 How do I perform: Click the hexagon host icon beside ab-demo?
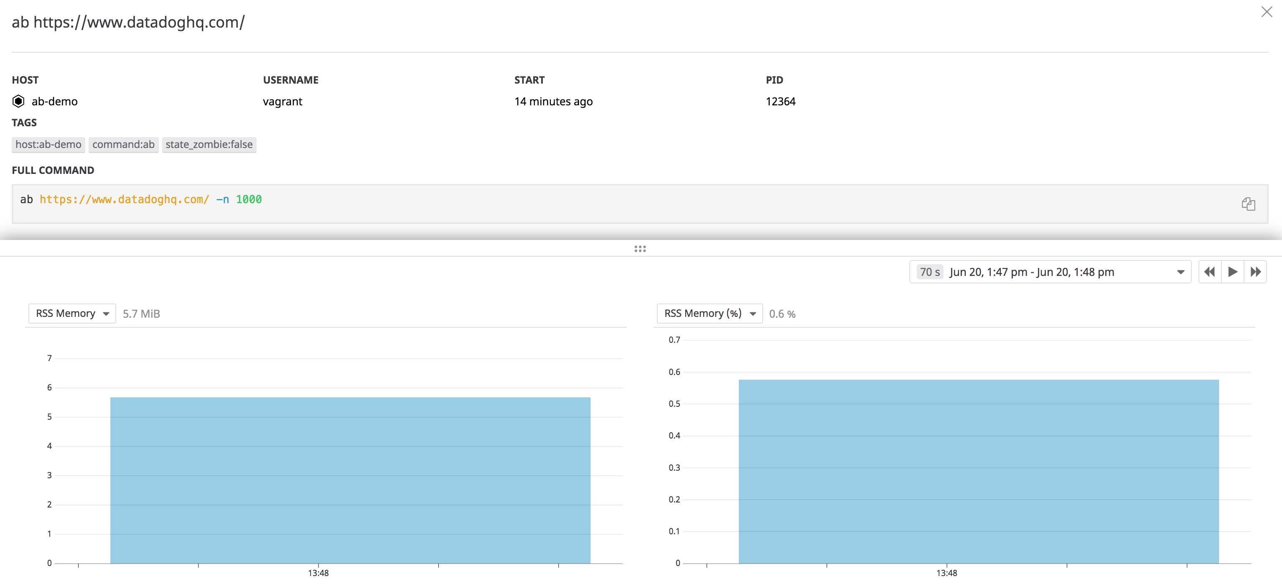[x=18, y=101]
